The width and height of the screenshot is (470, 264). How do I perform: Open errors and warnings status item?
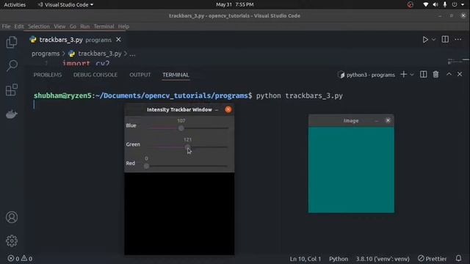click(20, 258)
